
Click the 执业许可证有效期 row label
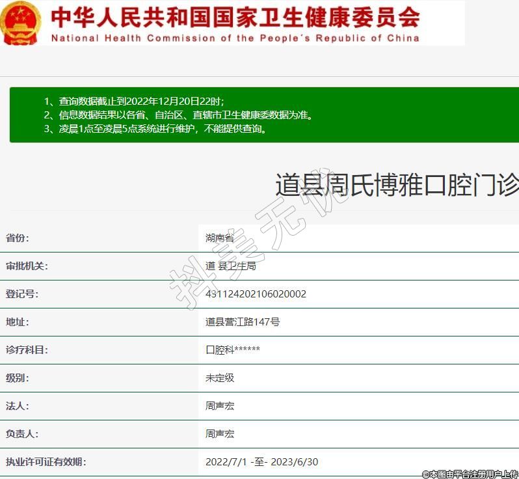pyautogui.click(x=46, y=462)
